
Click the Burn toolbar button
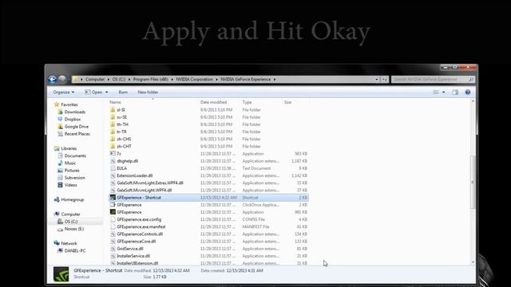123,92
